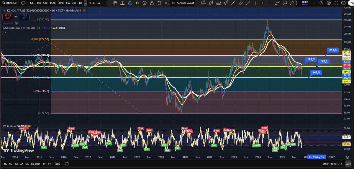
Task: Open symbol search for KCHOL/T
Action: click(x=11, y=3)
